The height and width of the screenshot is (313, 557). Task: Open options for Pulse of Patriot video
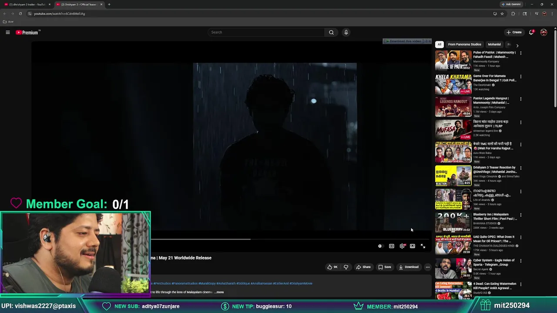coord(520,53)
